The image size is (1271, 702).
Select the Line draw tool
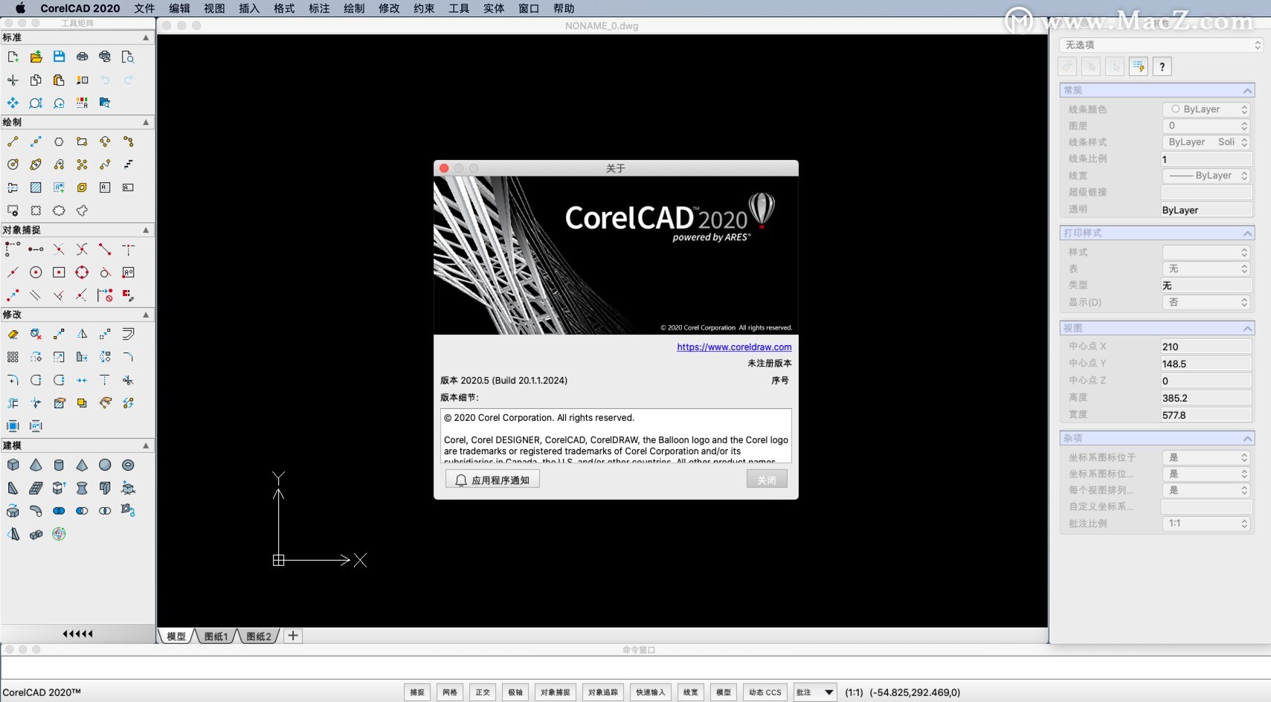[13, 141]
